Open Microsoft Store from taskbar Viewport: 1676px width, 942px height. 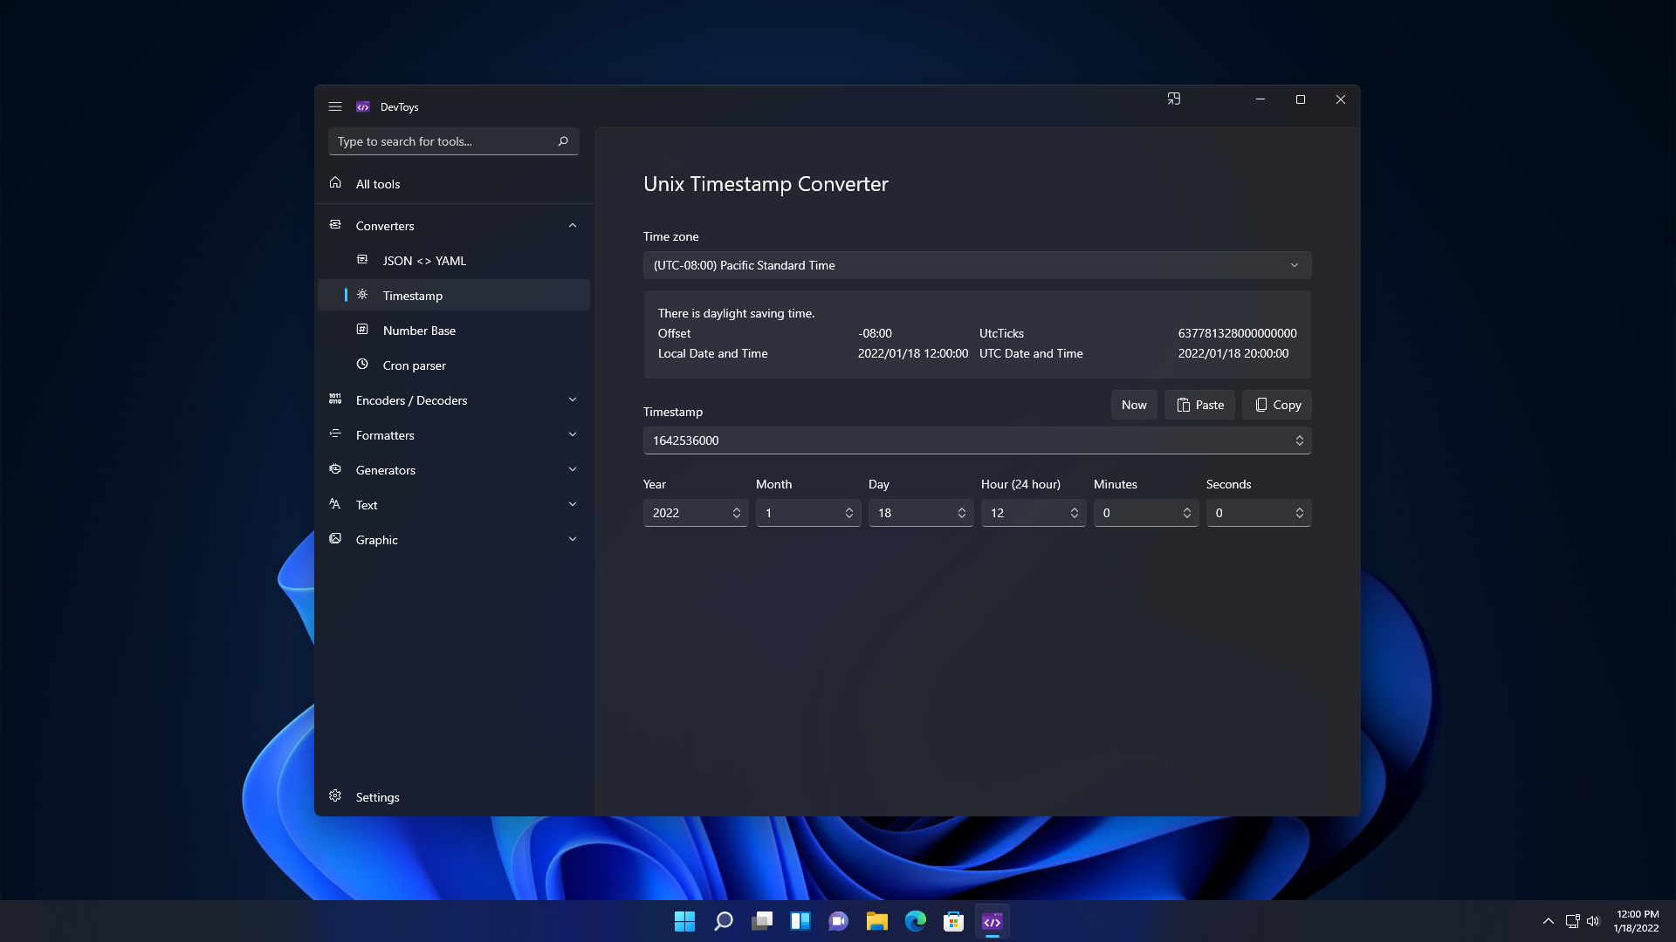click(954, 921)
